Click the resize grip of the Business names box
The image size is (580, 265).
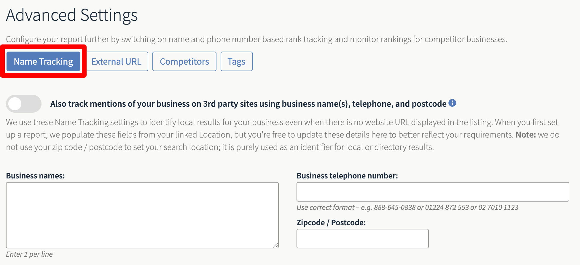pos(275,245)
